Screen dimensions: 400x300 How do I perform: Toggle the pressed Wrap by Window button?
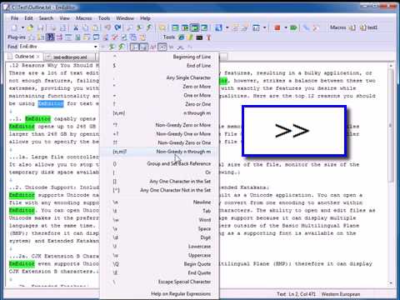194,27
